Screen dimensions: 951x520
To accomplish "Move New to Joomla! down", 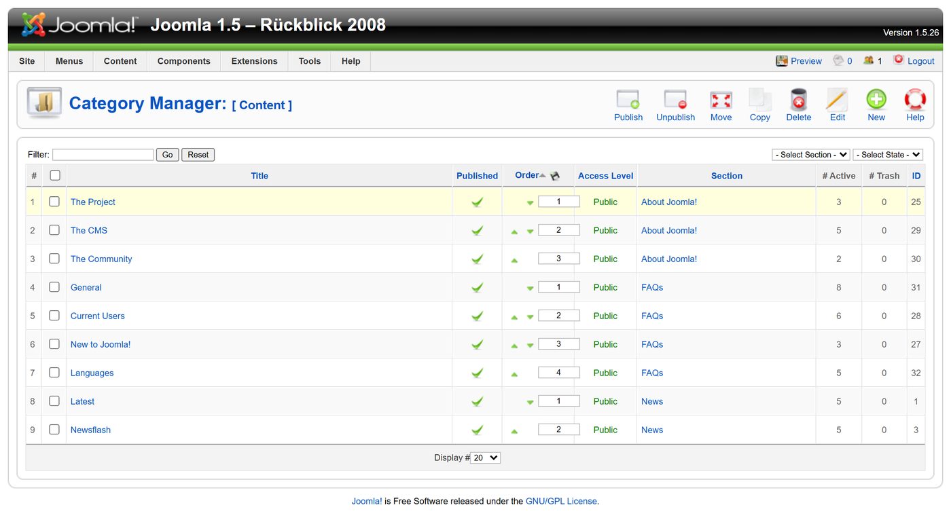I will 530,346.
